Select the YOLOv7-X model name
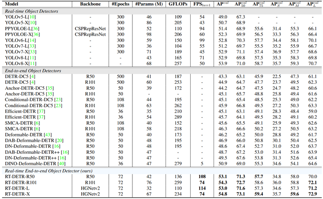Image resolution: width=323 pixels, height=199 pixels. pos(17,52)
